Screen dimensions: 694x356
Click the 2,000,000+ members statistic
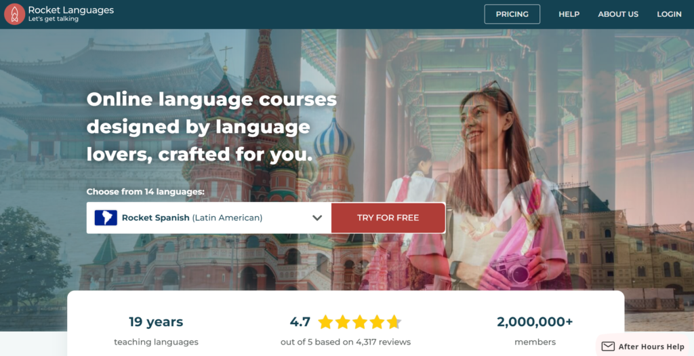coord(535,331)
